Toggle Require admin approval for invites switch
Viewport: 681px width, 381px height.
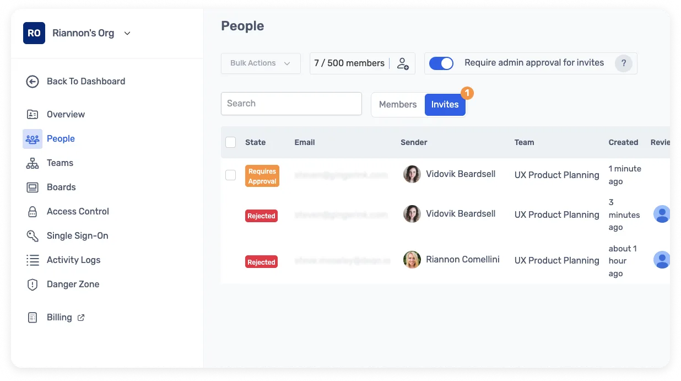(x=441, y=63)
